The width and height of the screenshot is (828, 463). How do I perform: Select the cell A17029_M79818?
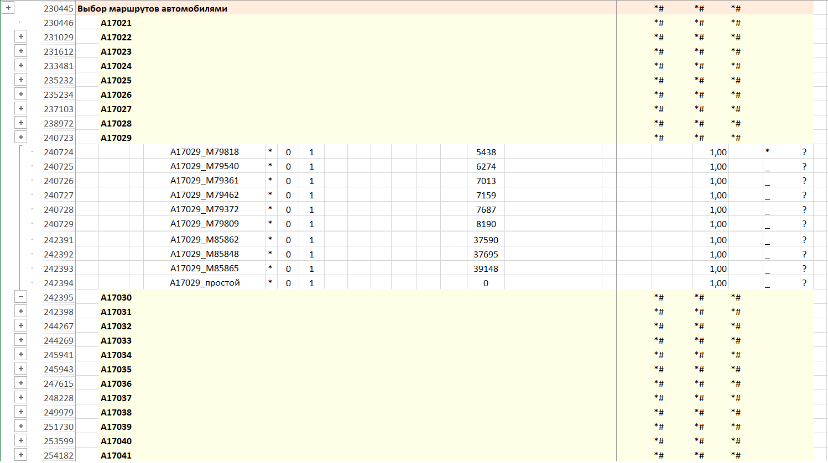(204, 152)
